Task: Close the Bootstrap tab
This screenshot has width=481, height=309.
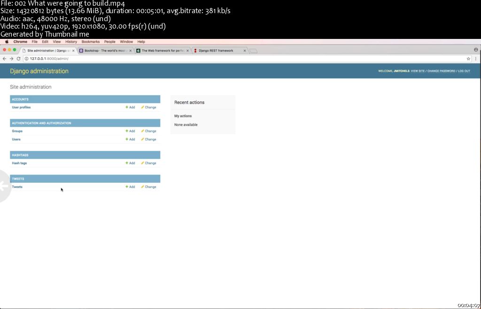Action: 131,51
